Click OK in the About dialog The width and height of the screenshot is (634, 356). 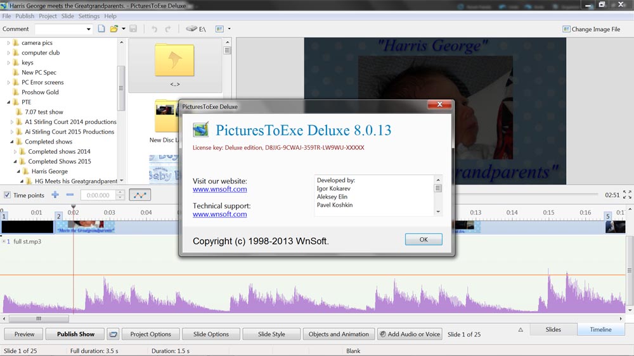[424, 240]
